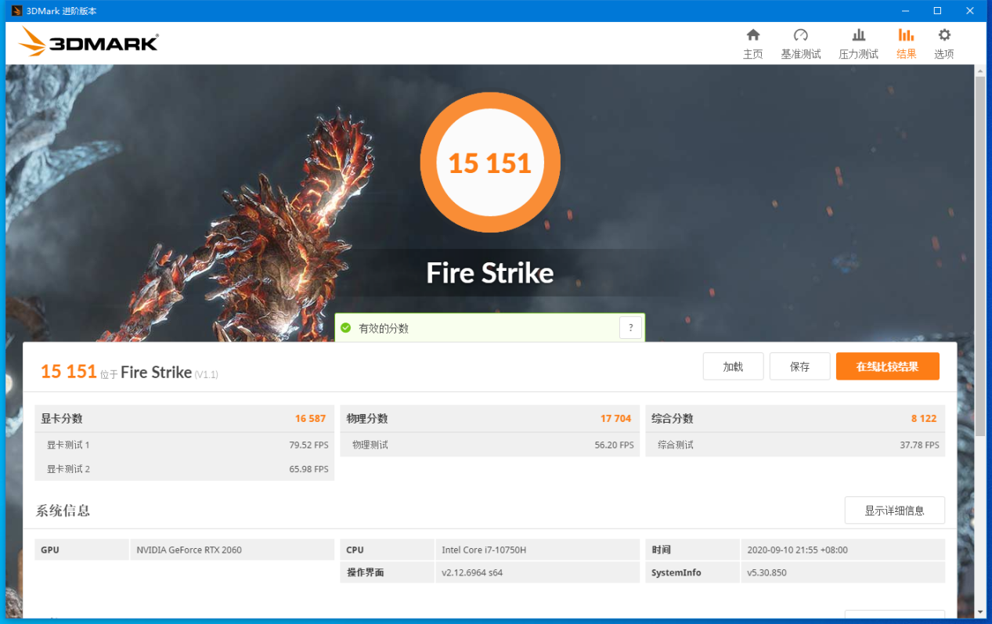Click the 加载 load button
Viewport: 992px width, 624px height.
pos(733,366)
